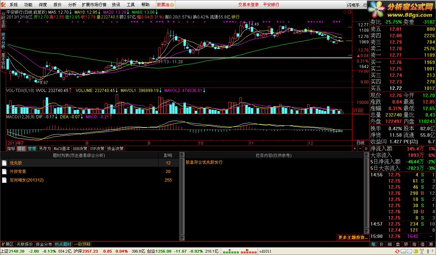Open the 日线 period selector
Screen dimensions: 436x255
tap(360, 143)
